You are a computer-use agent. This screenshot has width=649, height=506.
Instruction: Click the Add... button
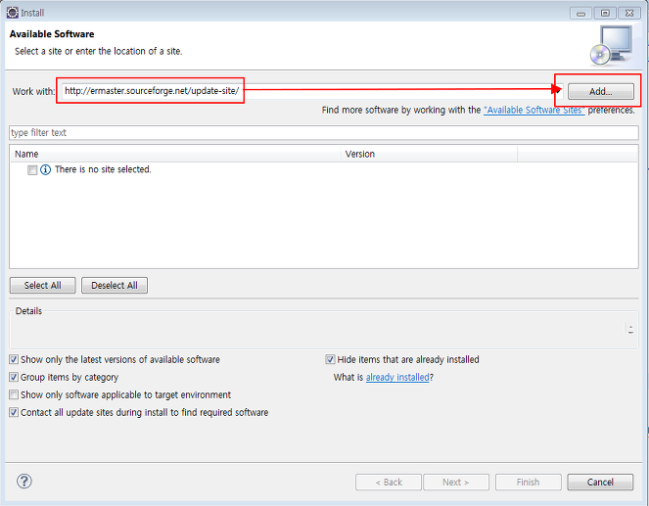click(601, 91)
